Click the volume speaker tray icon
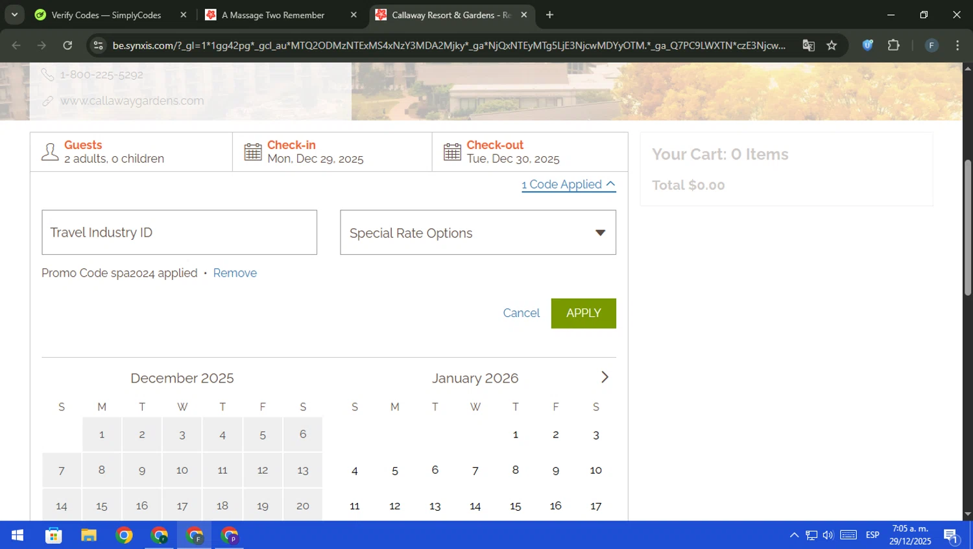The image size is (973, 549). pos(828,535)
